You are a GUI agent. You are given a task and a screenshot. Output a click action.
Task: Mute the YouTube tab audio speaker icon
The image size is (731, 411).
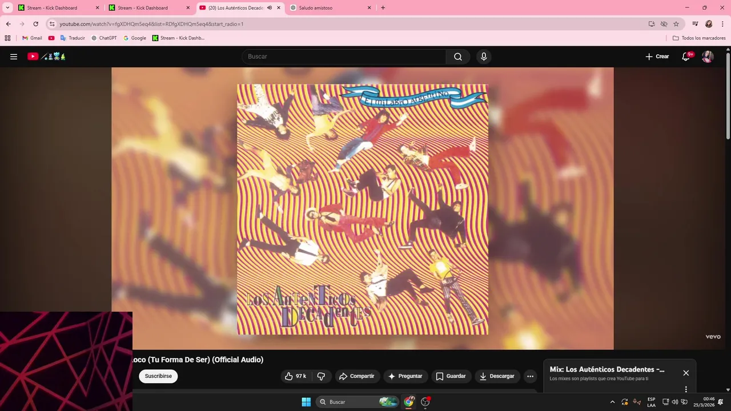click(270, 8)
